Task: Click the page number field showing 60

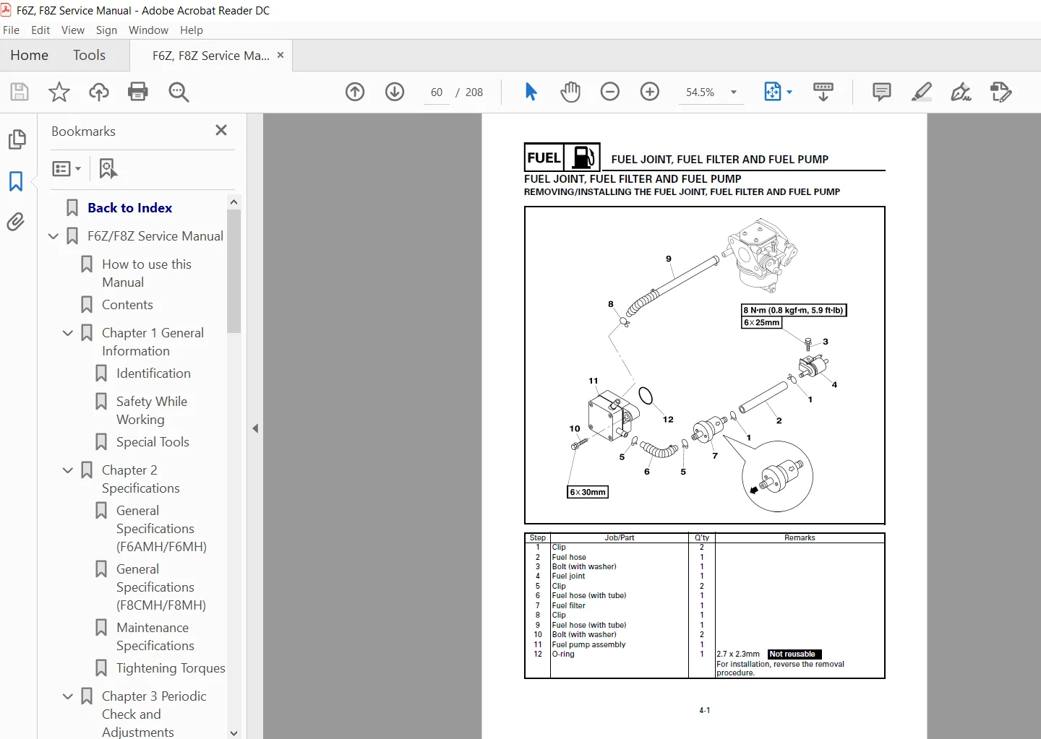Action: pyautogui.click(x=437, y=92)
